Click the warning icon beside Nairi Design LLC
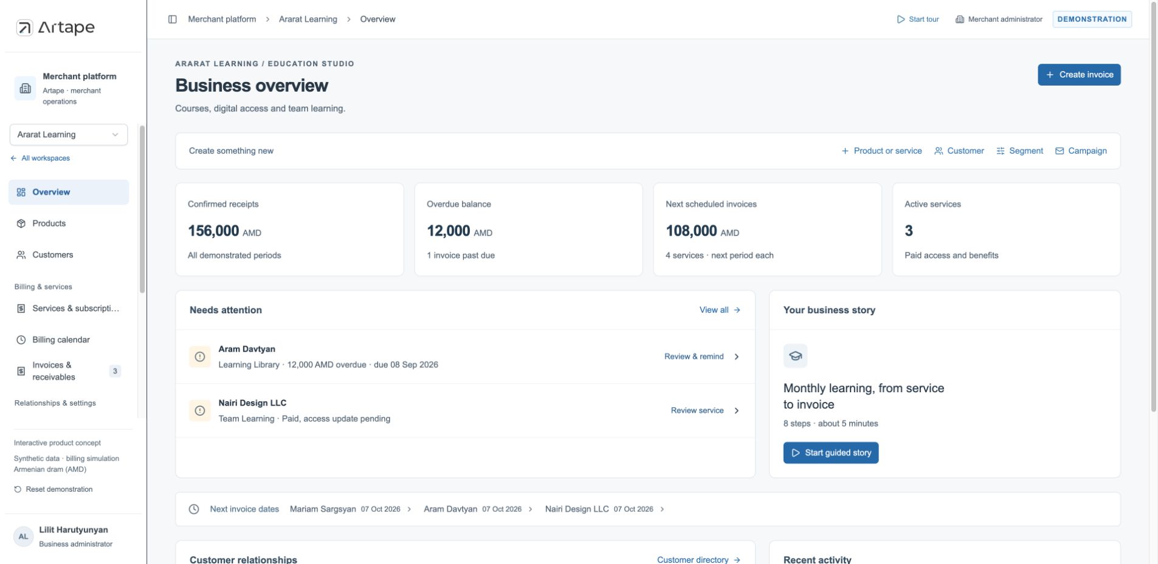The height and width of the screenshot is (564, 1158). click(199, 411)
